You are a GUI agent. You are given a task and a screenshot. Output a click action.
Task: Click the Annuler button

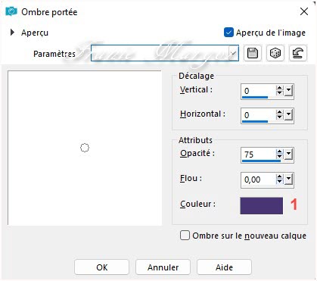pos(163,267)
